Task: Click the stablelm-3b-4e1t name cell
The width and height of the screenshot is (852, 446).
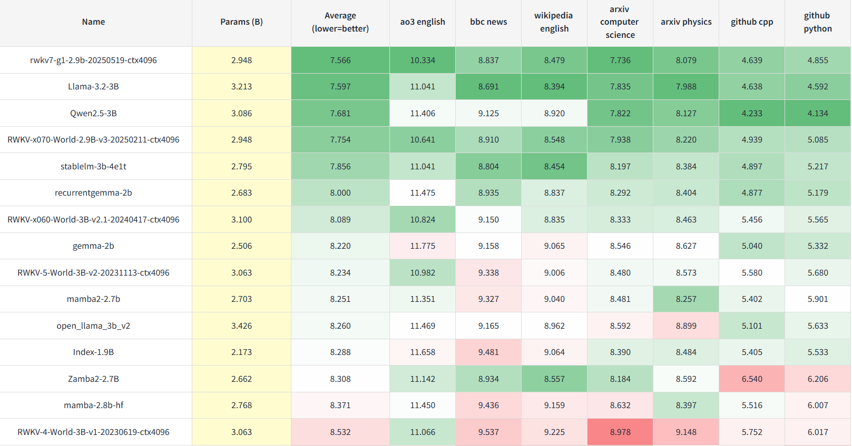Action: 93,166
